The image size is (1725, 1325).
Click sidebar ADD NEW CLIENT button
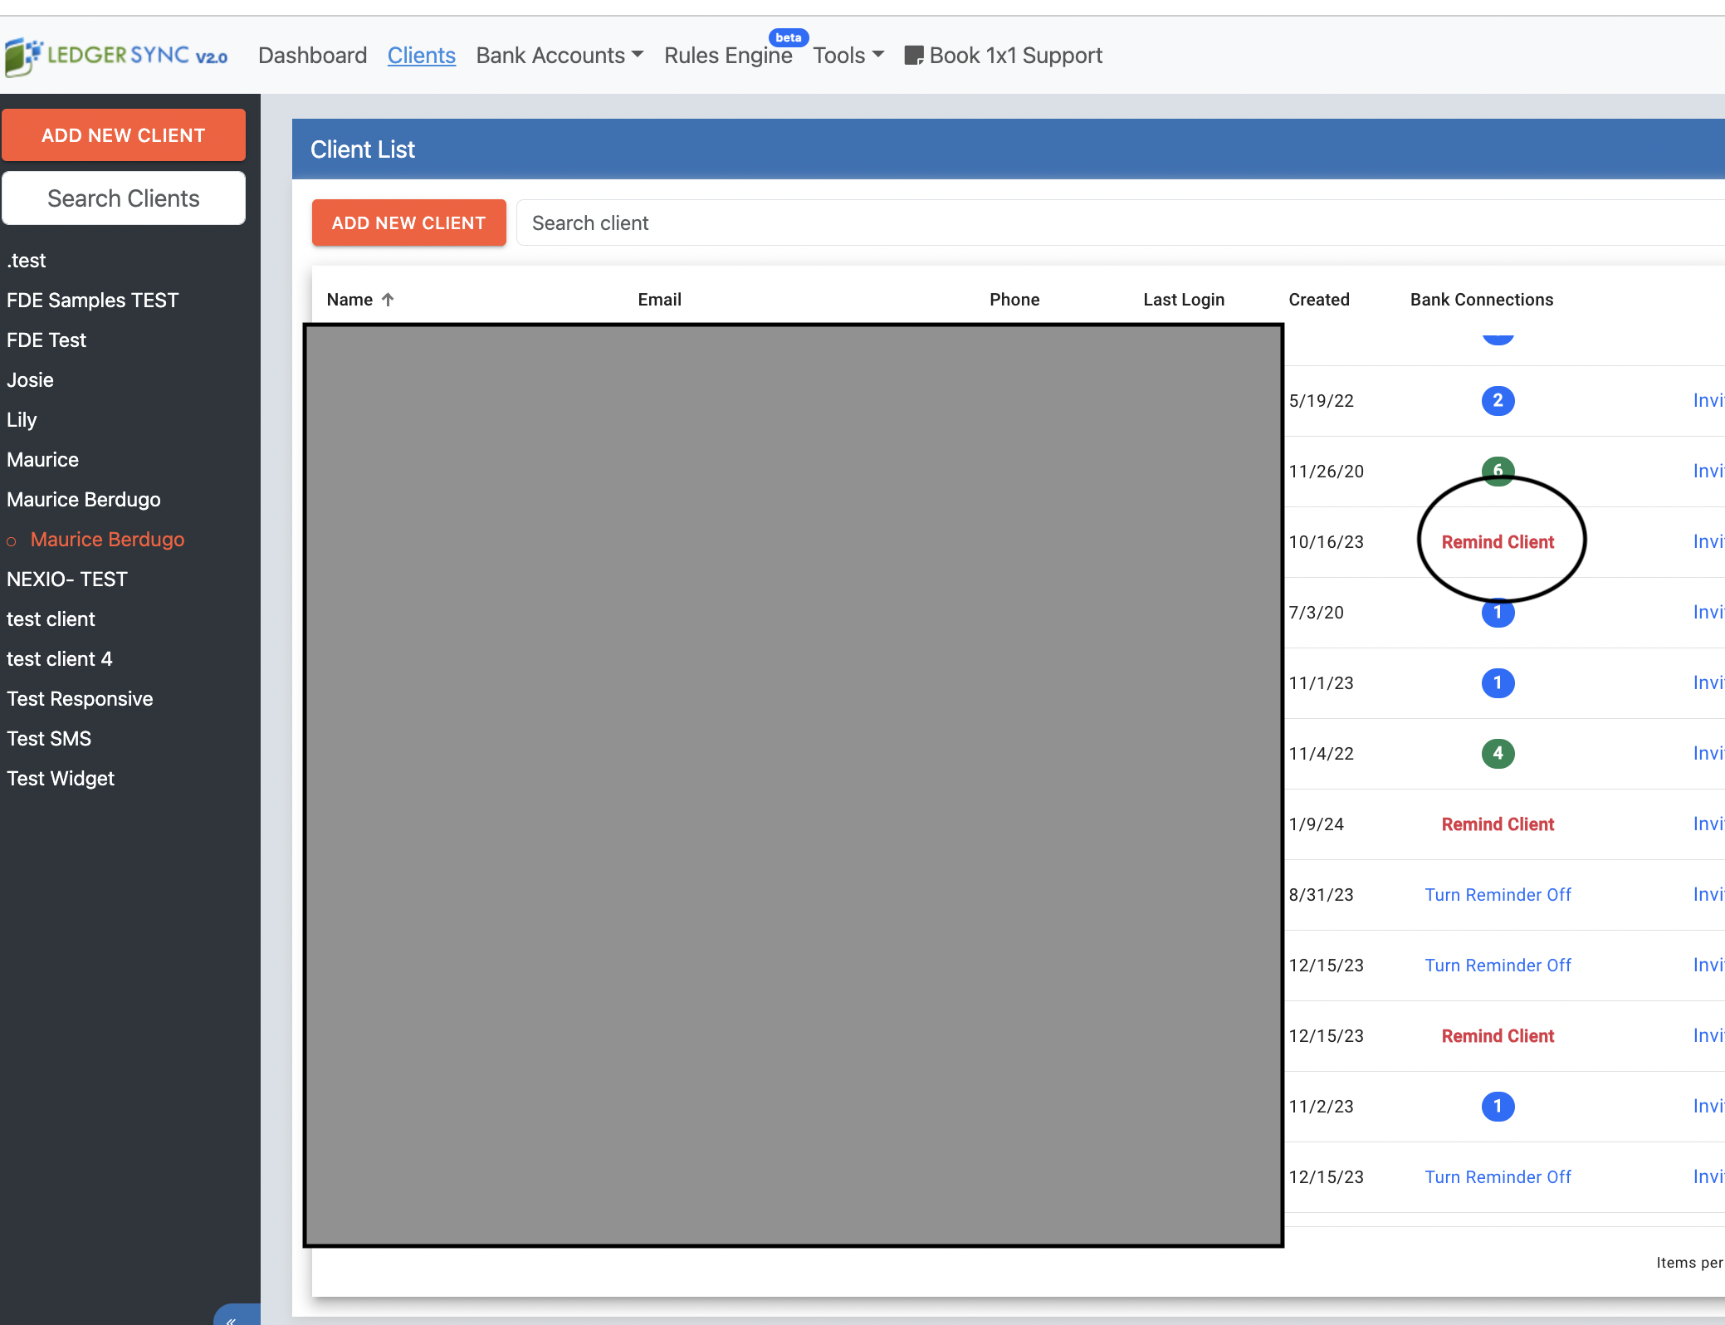(x=124, y=135)
